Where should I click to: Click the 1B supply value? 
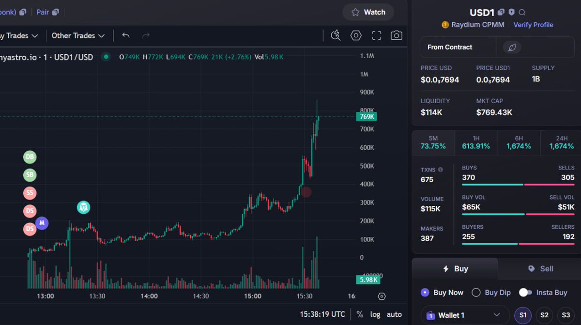(x=536, y=79)
